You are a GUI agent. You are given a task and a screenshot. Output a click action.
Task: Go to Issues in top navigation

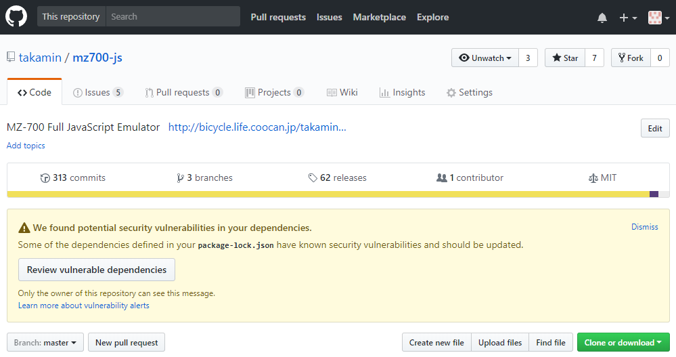pos(329,17)
